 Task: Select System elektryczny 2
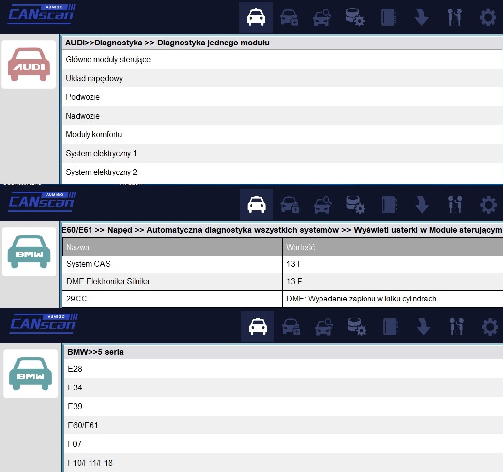[282, 172]
